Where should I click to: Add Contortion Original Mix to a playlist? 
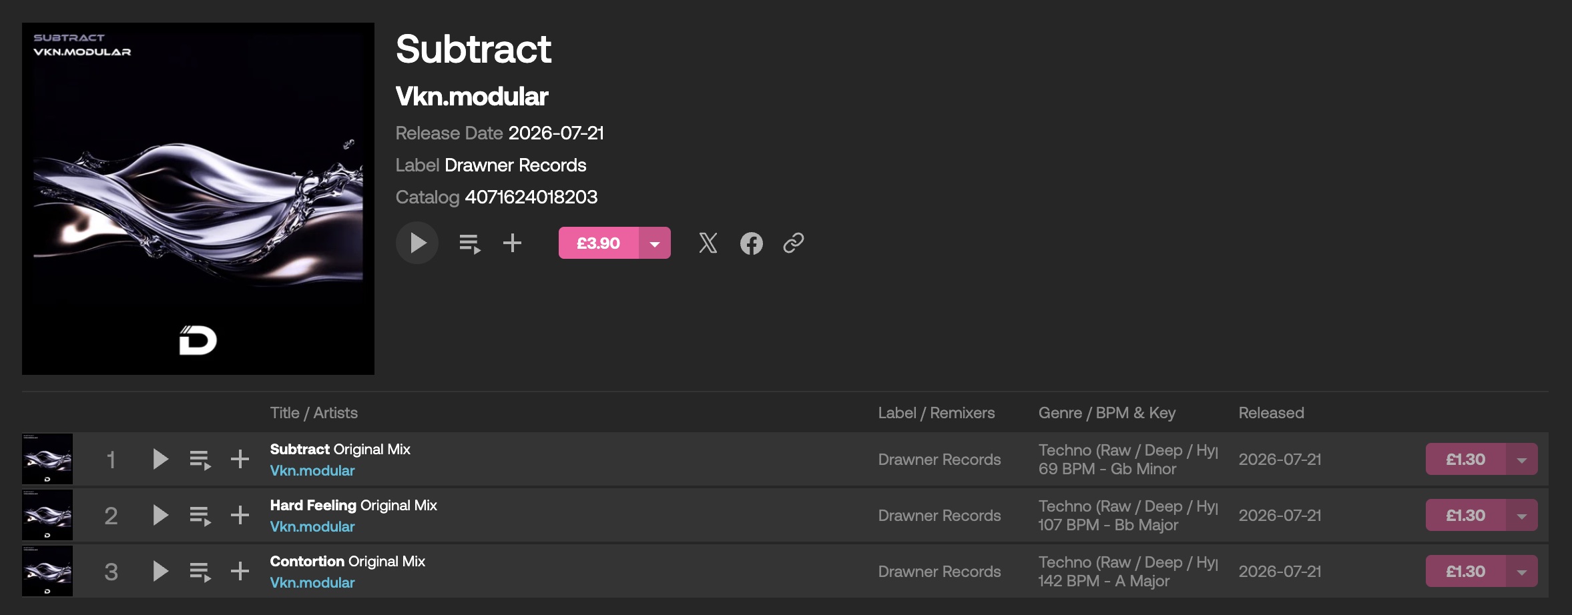[x=240, y=571]
